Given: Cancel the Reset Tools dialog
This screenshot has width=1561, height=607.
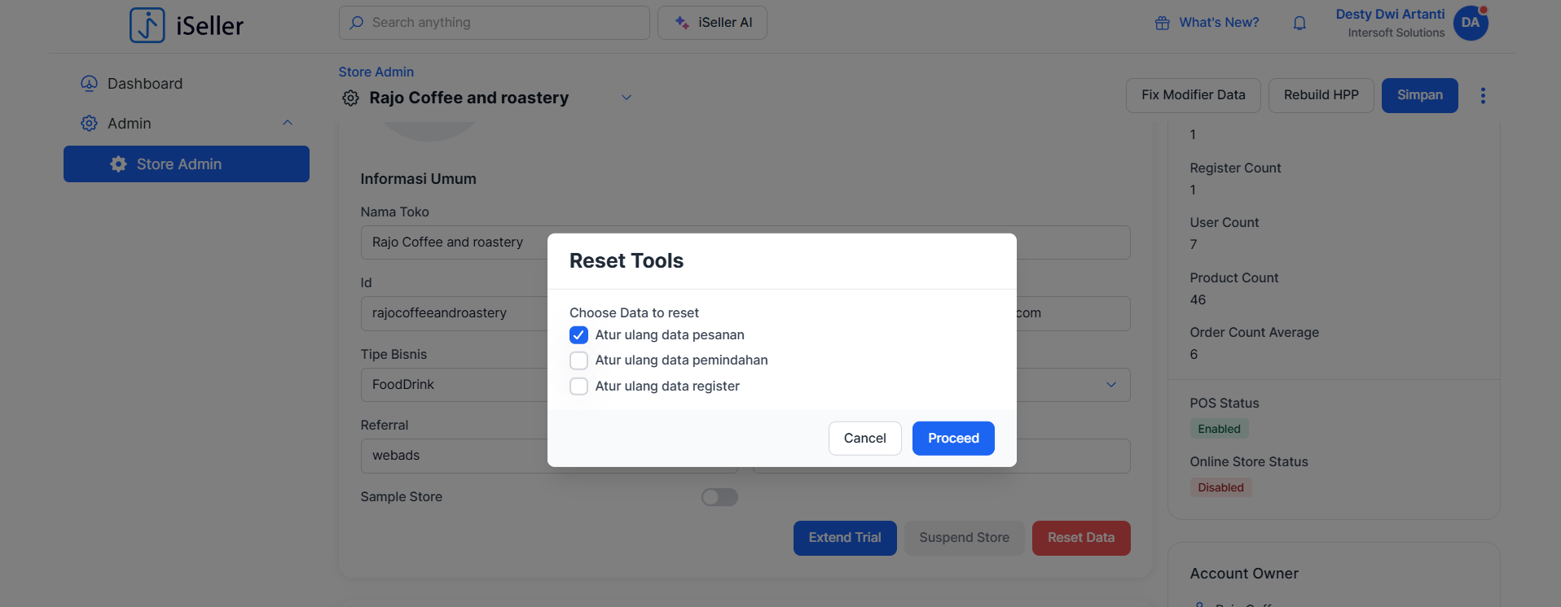Looking at the screenshot, I should [x=864, y=439].
